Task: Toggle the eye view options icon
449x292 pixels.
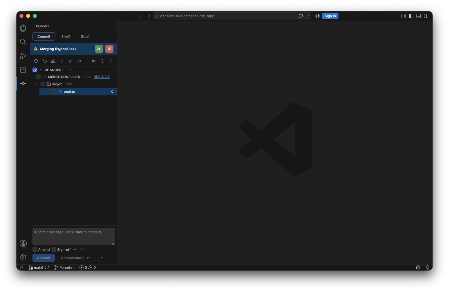Action: [x=94, y=61]
